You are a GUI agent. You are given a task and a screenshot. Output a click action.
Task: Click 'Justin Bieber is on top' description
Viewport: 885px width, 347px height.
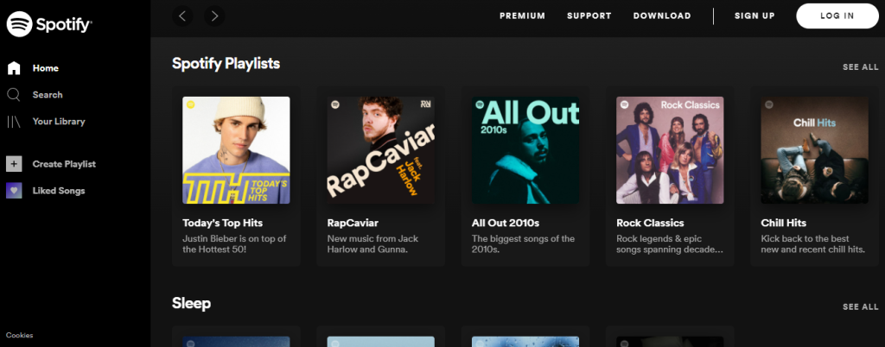[234, 244]
